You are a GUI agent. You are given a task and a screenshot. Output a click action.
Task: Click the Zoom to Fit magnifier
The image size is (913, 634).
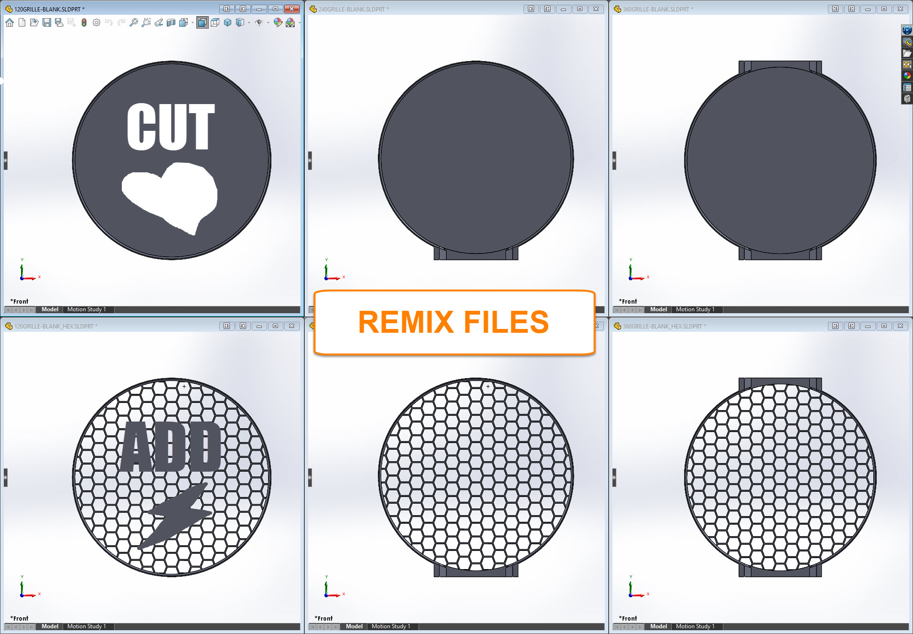point(134,22)
